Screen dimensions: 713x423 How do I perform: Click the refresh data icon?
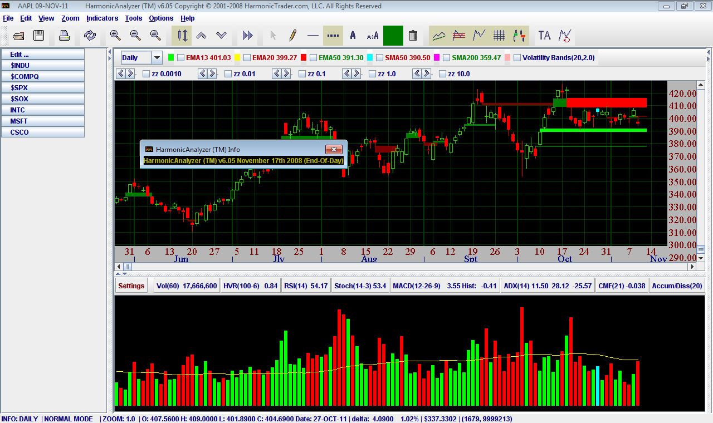pyautogui.click(x=90, y=36)
